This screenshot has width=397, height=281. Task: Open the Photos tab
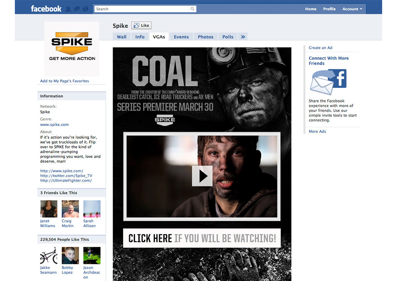[x=206, y=37]
